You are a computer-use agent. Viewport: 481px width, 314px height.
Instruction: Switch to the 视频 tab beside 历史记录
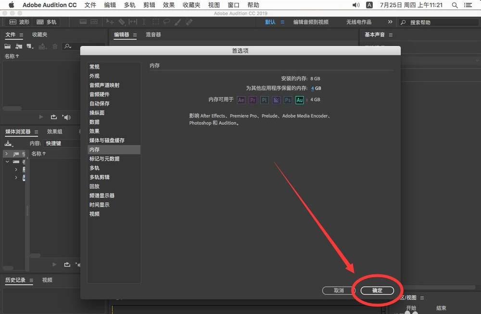click(47, 280)
